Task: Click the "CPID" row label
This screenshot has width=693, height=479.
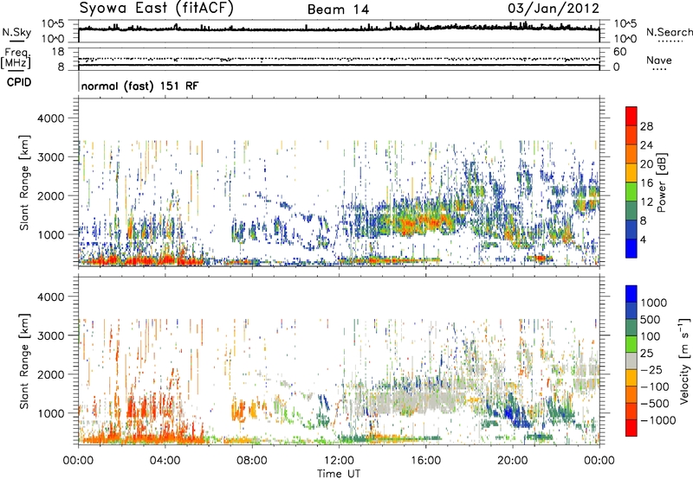Action: point(19,82)
